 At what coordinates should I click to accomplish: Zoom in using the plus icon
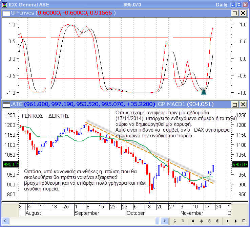click(217, 221)
